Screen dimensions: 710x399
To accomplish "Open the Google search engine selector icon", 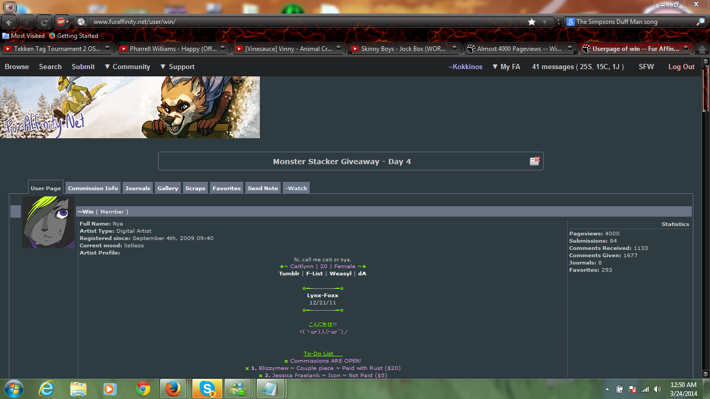I will [570, 22].
